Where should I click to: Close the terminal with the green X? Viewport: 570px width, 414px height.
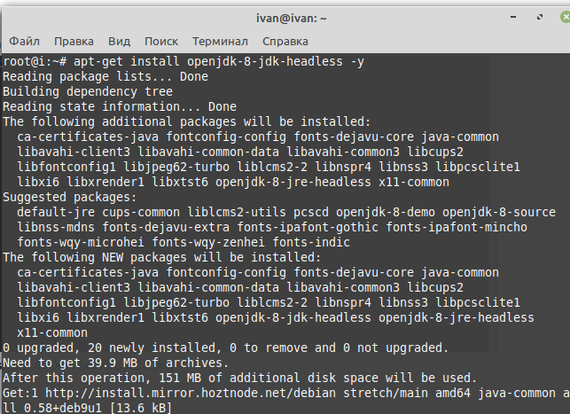tap(566, 17)
